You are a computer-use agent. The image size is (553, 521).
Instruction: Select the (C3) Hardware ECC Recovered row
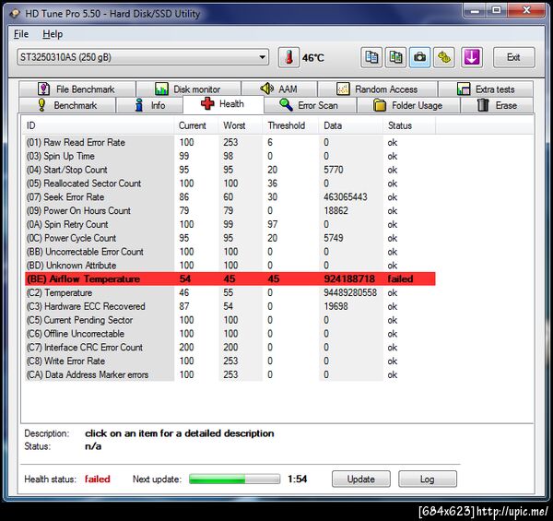pyautogui.click(x=229, y=306)
